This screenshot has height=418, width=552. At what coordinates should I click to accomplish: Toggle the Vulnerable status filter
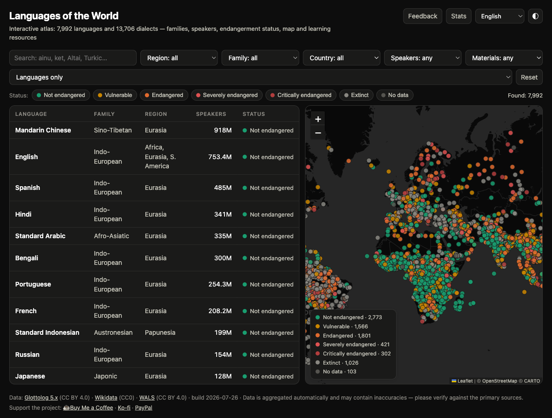[x=115, y=95]
